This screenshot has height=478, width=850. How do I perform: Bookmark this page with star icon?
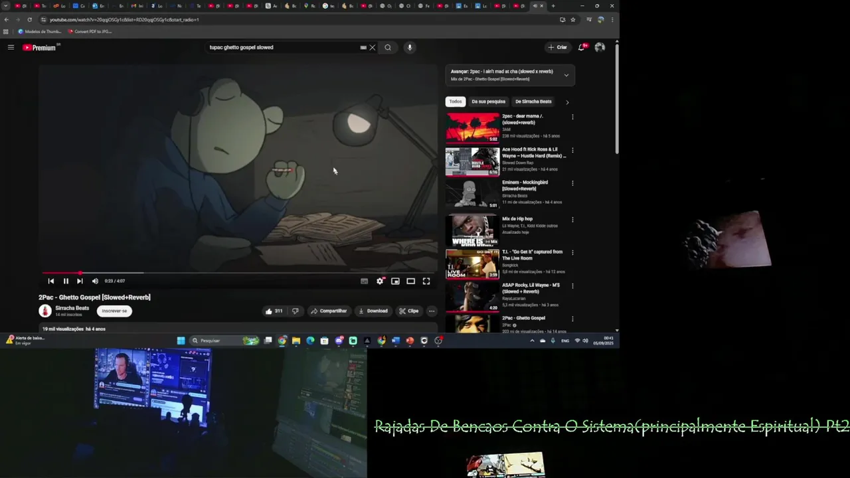pyautogui.click(x=573, y=19)
